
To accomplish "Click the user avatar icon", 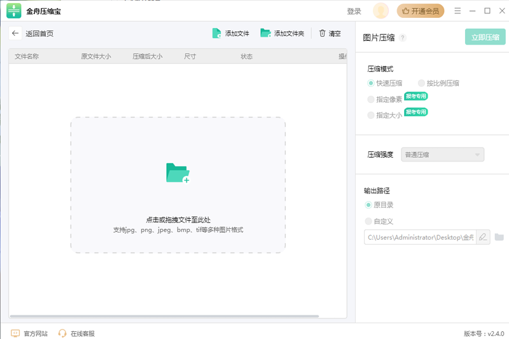I will (x=380, y=11).
